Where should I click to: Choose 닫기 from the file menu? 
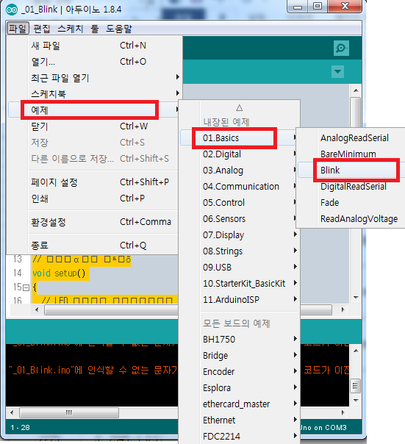(94, 126)
